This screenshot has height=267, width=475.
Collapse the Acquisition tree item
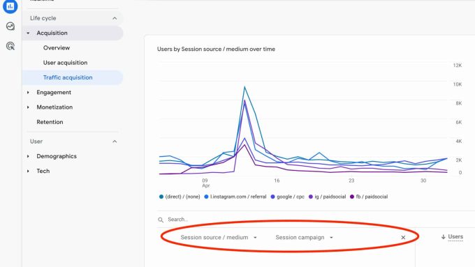tap(28, 33)
